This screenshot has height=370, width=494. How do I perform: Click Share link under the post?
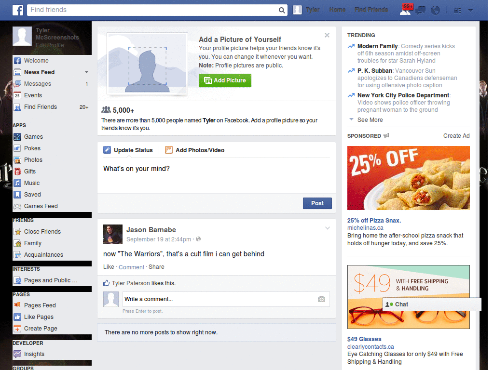click(x=156, y=267)
